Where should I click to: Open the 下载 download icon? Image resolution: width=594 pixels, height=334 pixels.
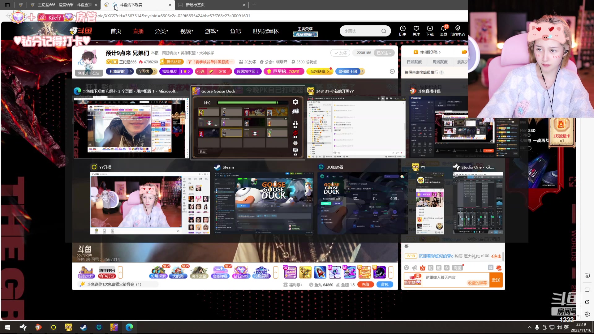point(430,31)
